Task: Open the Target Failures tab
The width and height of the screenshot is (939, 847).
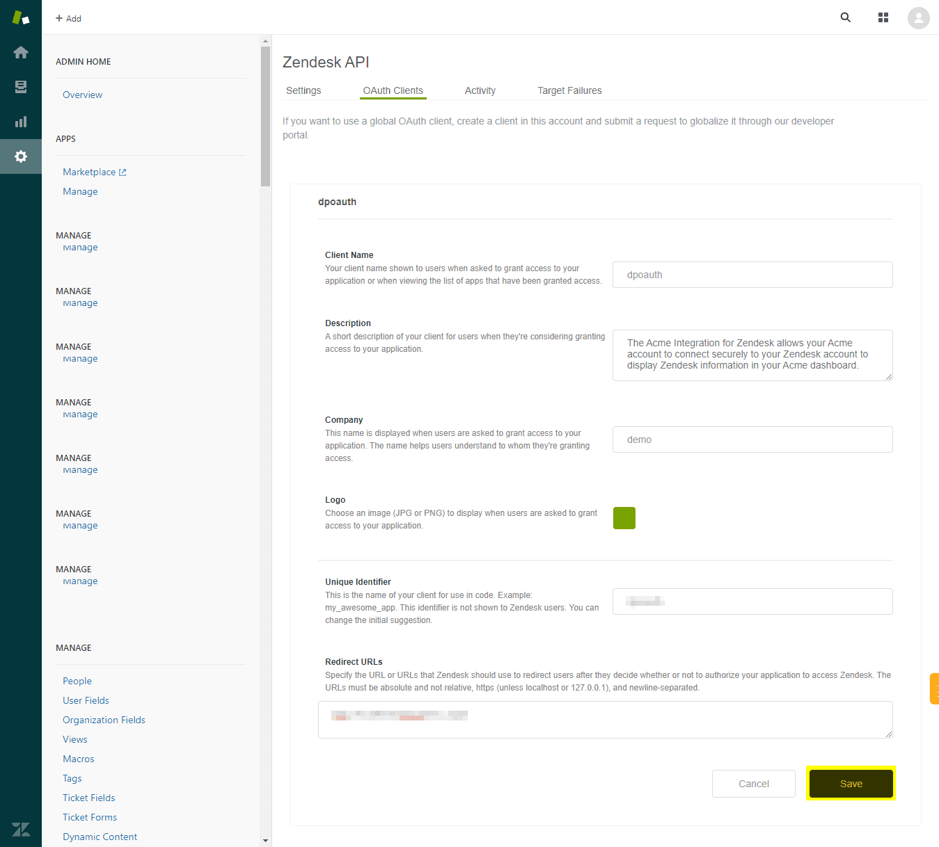Action: 569,90
